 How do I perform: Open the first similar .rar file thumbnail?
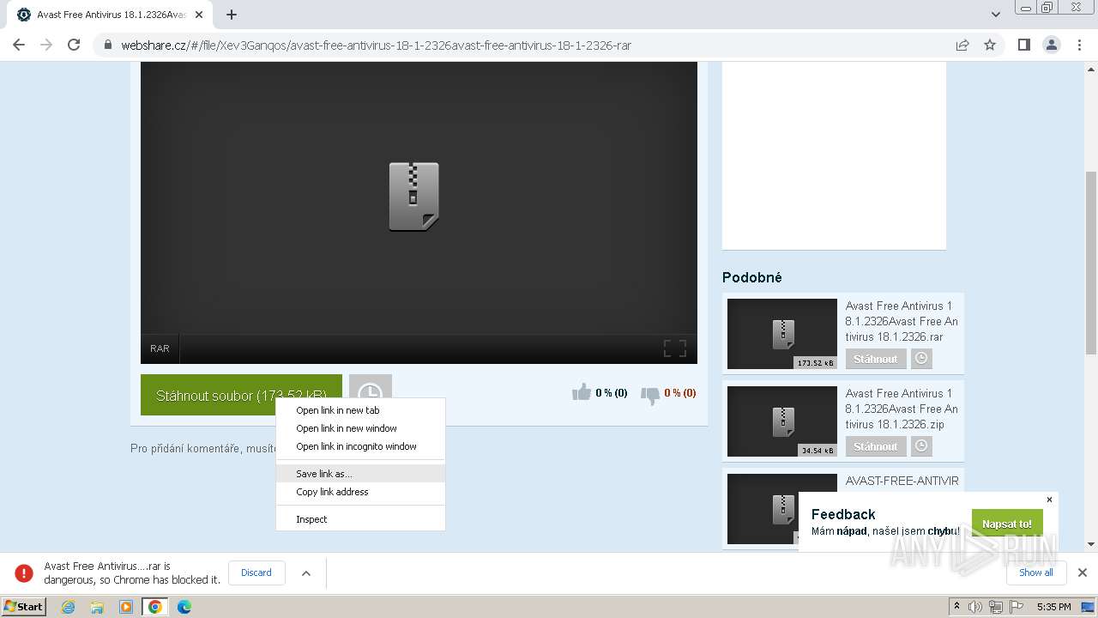click(782, 334)
